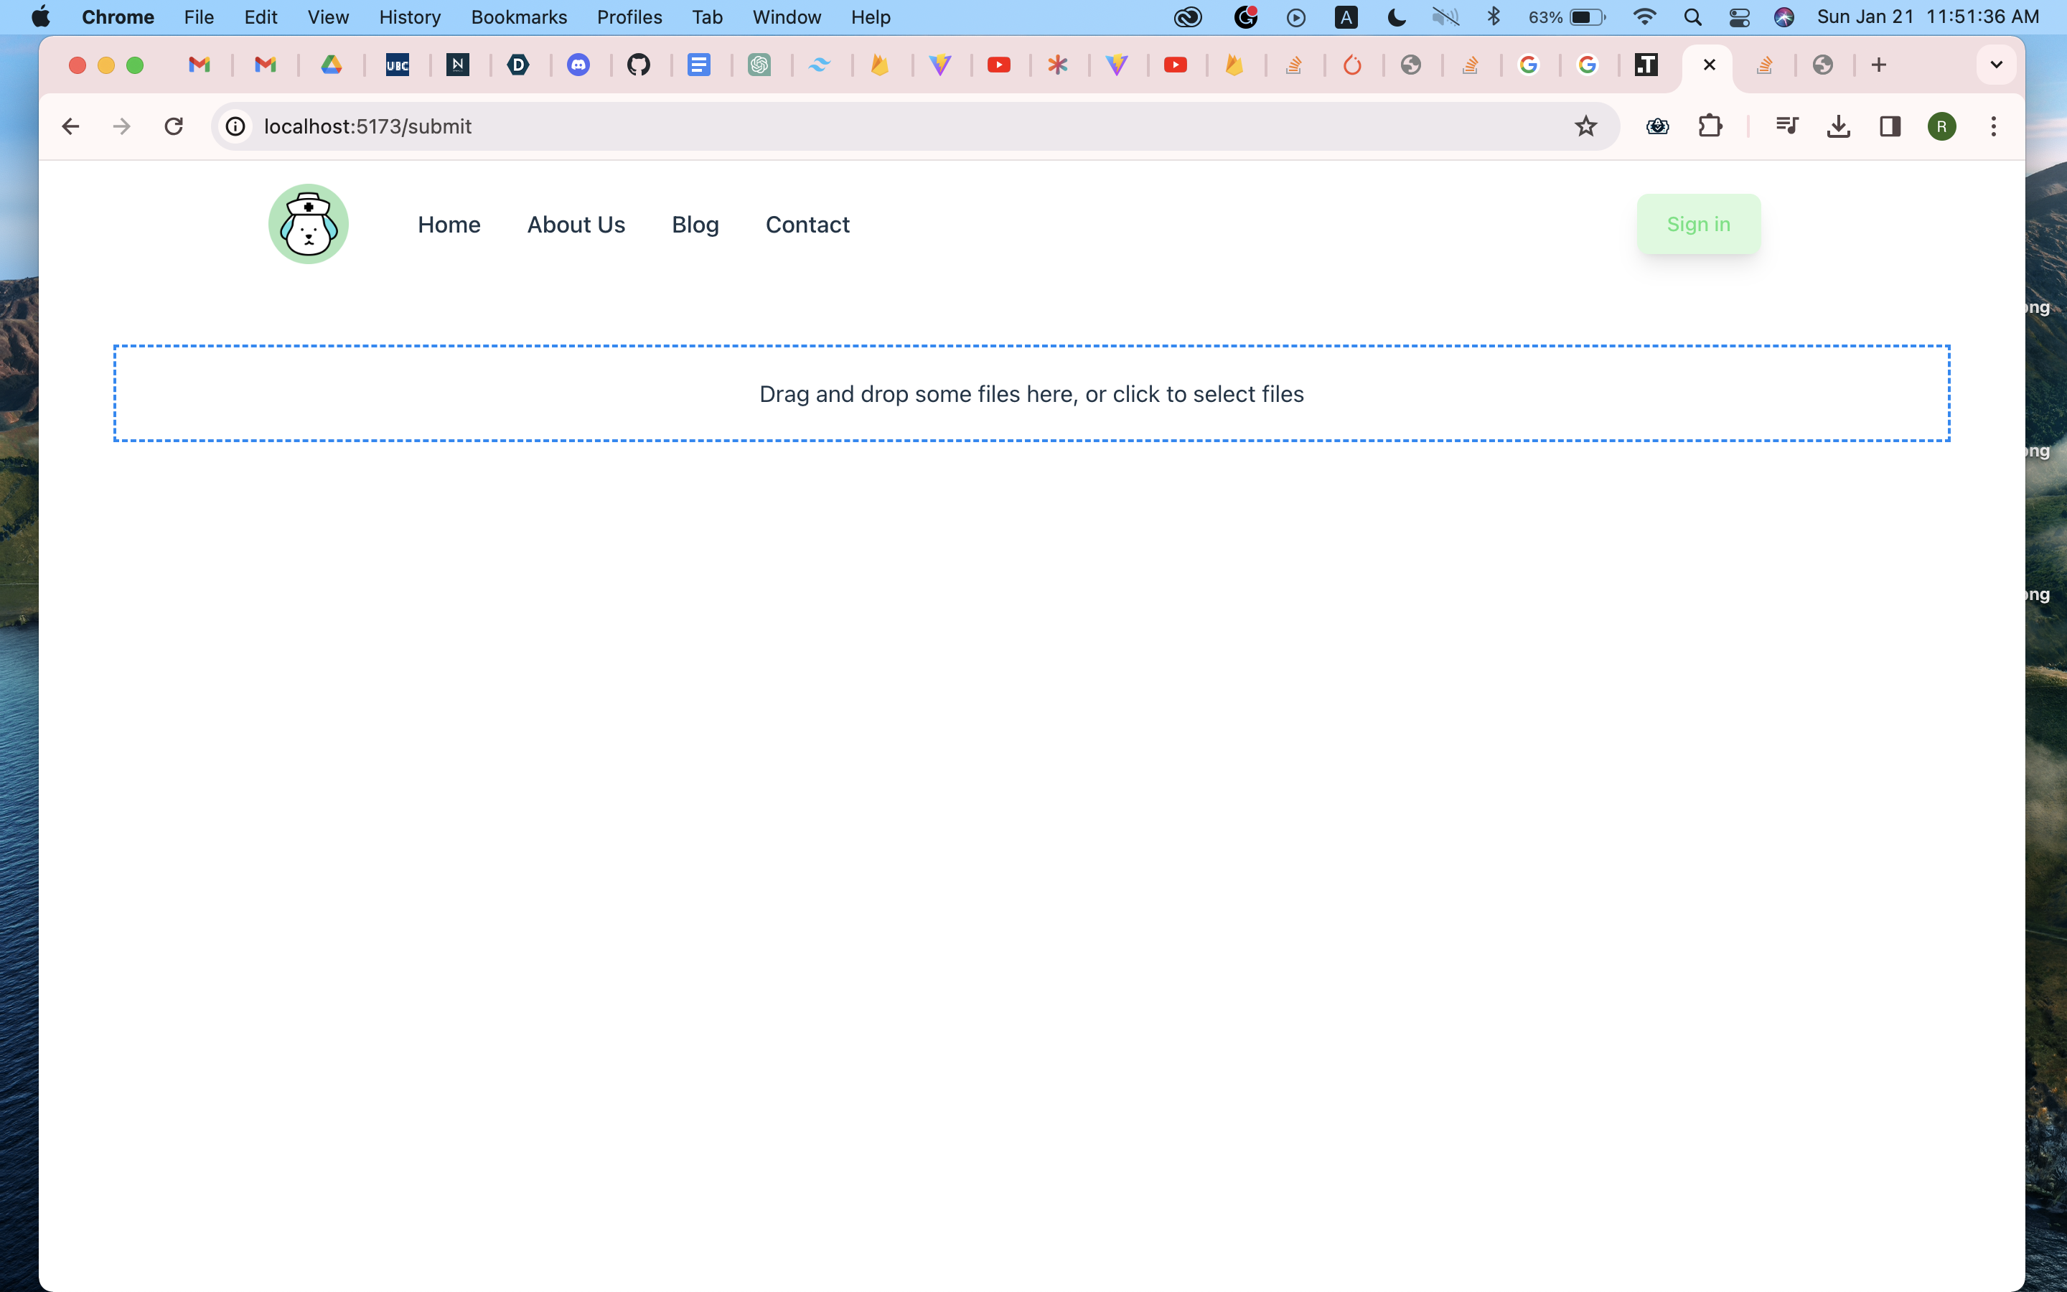
Task: Open a new tab with plus
Action: pyautogui.click(x=1878, y=65)
